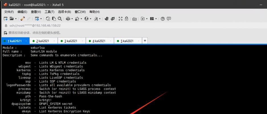This screenshot has width=267, height=114.
Task: Open the 查看(V) menu
Action: click(x=36, y=12)
